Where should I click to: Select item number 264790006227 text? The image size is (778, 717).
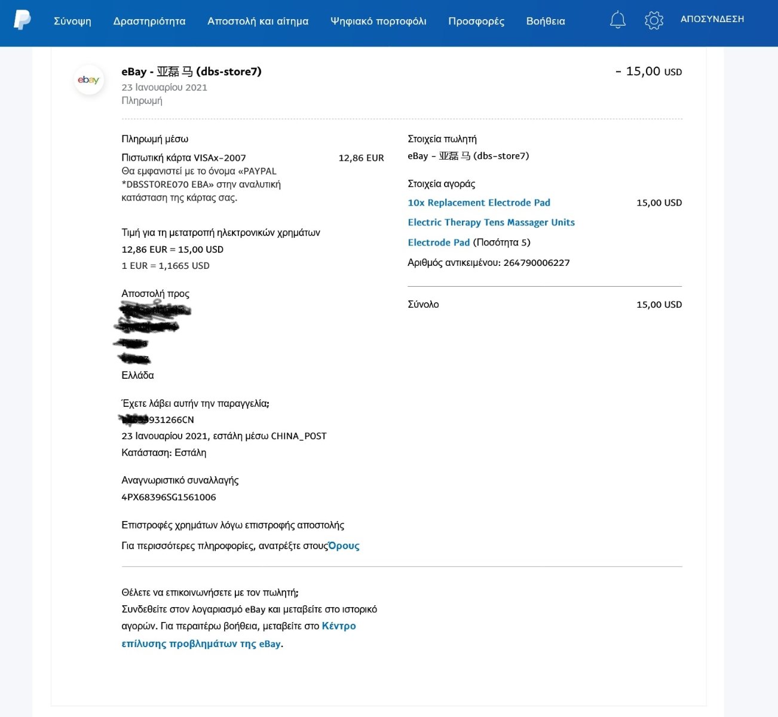coord(537,262)
